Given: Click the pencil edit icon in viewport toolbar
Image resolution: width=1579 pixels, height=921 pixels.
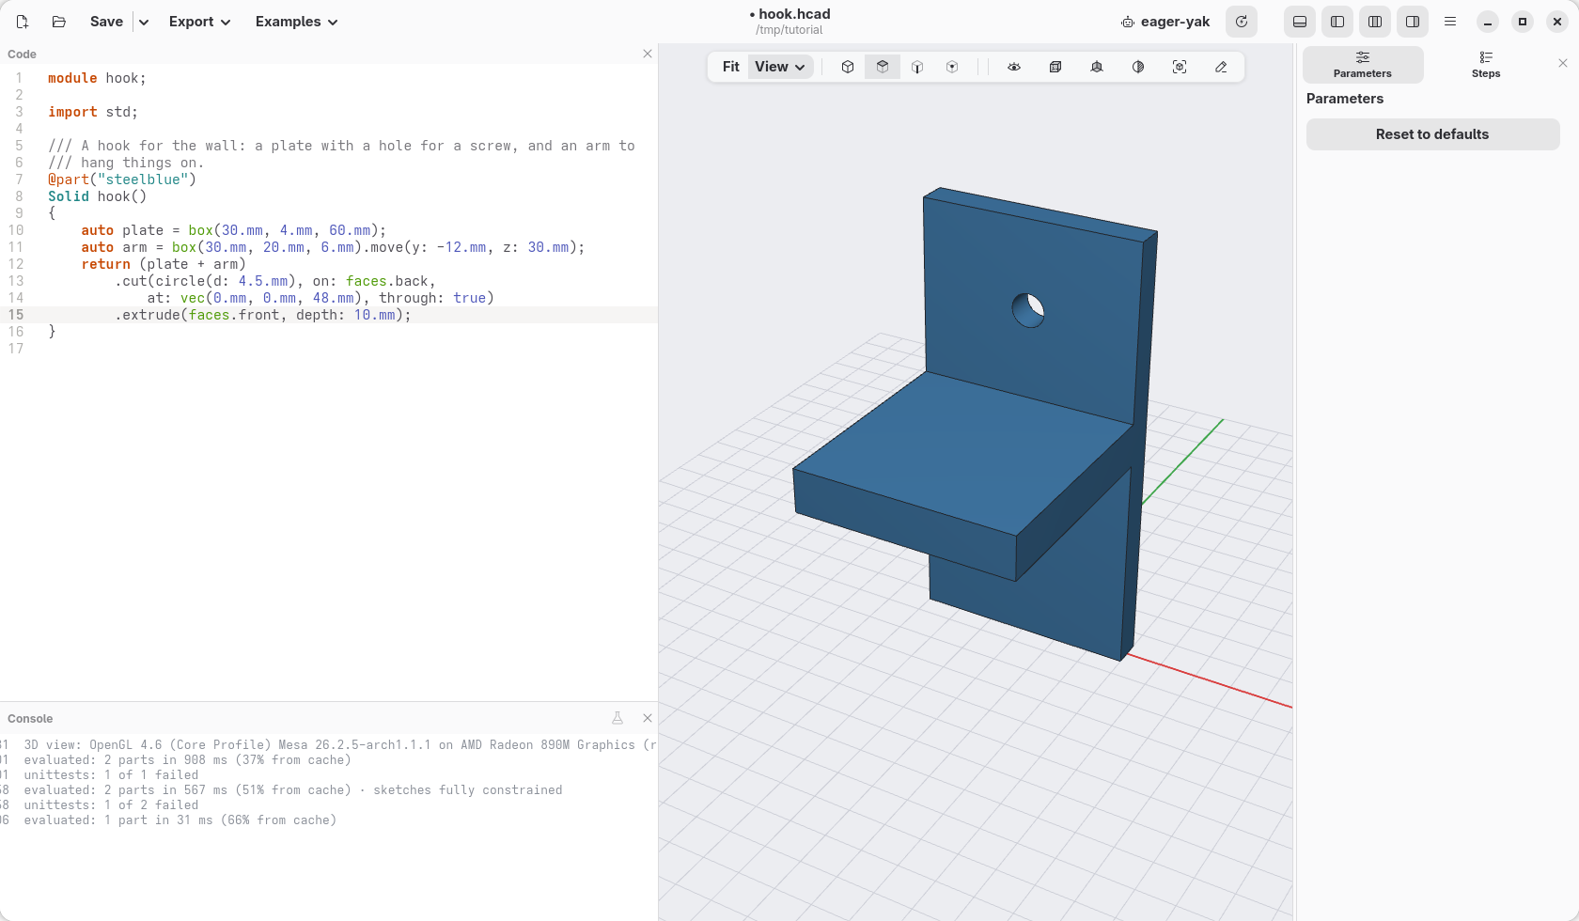Looking at the screenshot, I should click(x=1221, y=67).
